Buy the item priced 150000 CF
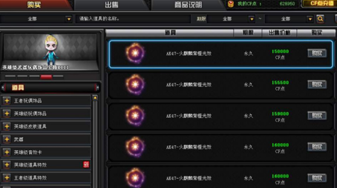The image size is (337, 188). click(317, 53)
